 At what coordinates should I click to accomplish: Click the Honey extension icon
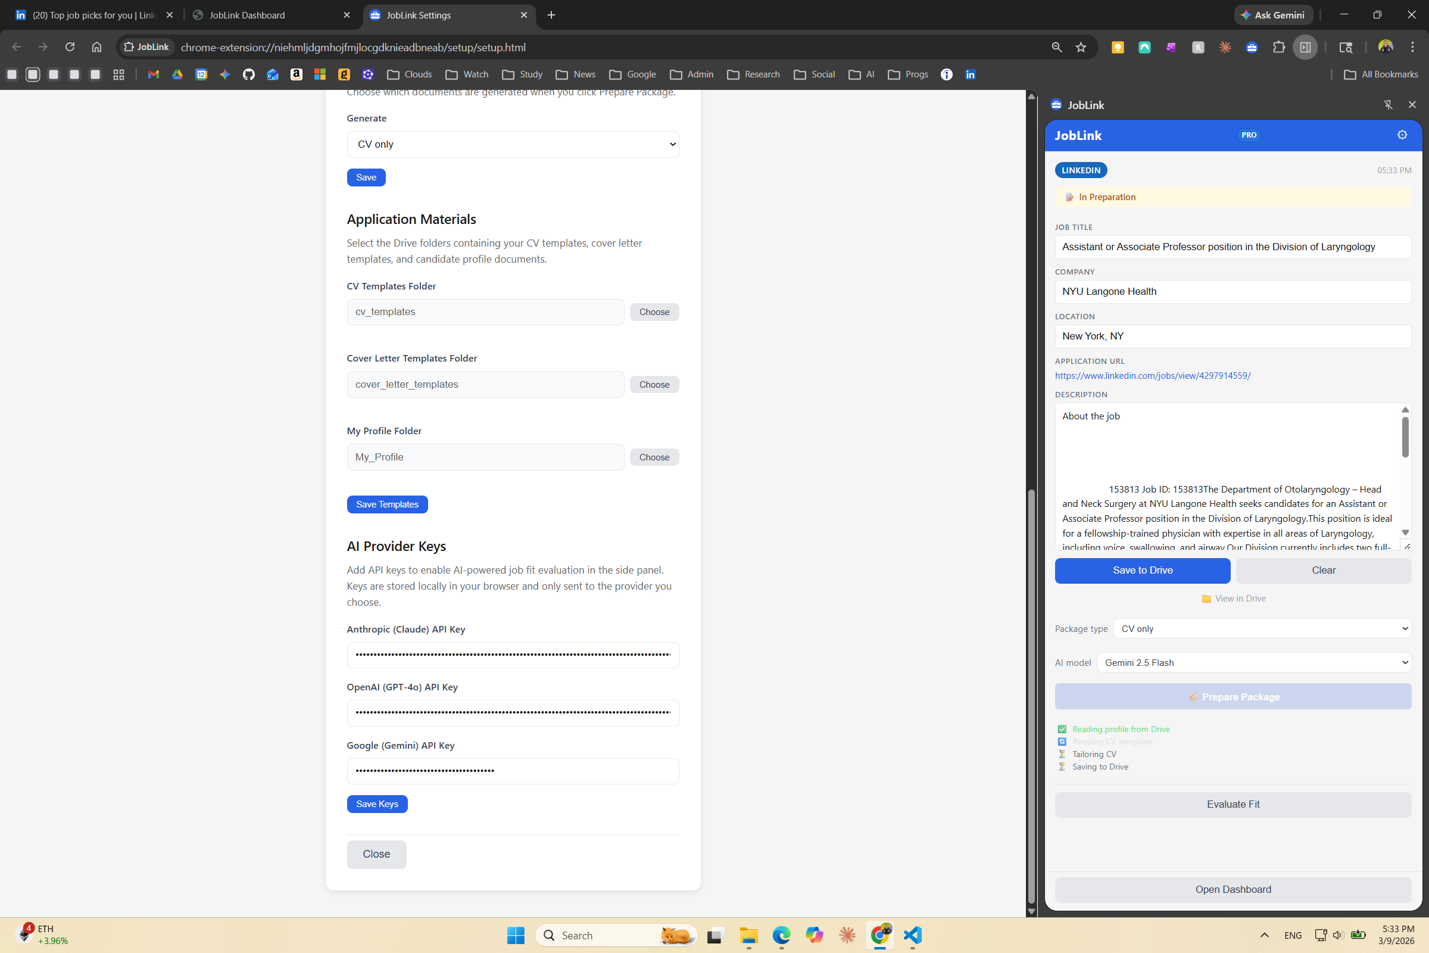1197,48
